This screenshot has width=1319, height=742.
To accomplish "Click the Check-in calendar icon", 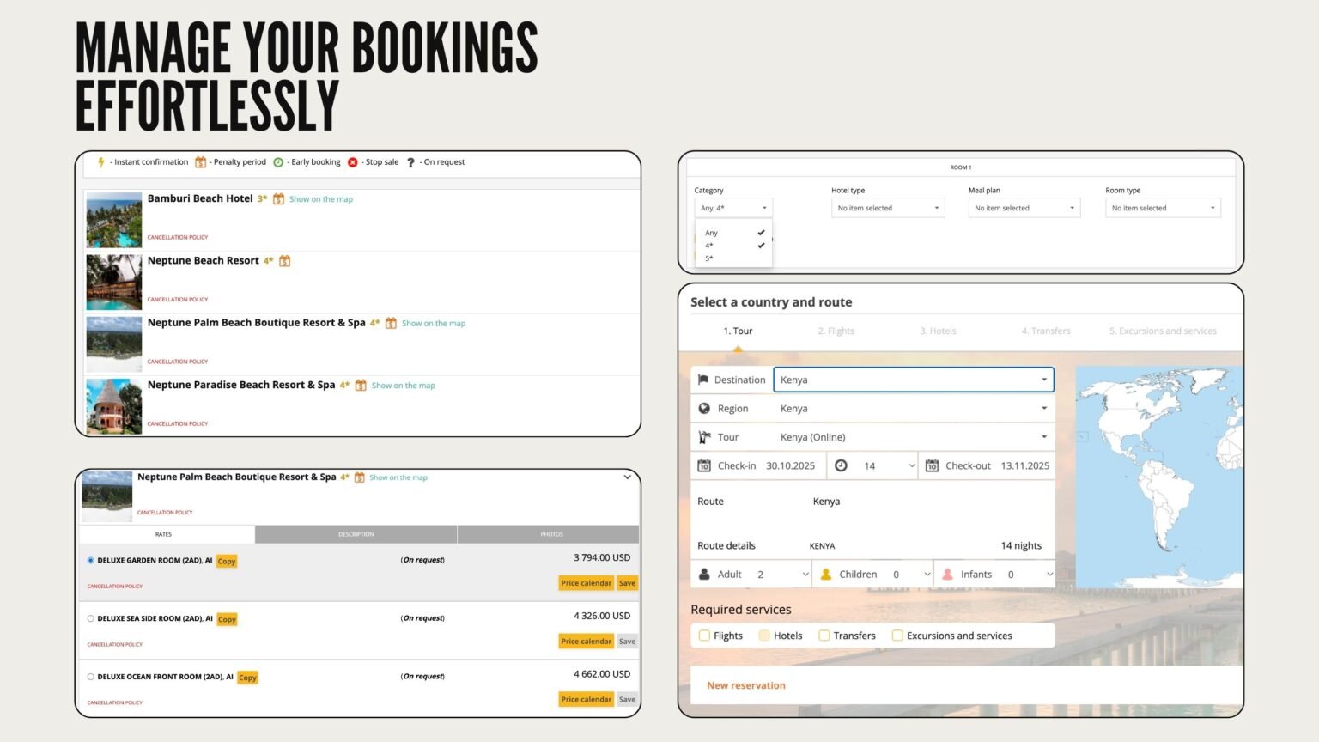I will pos(704,465).
